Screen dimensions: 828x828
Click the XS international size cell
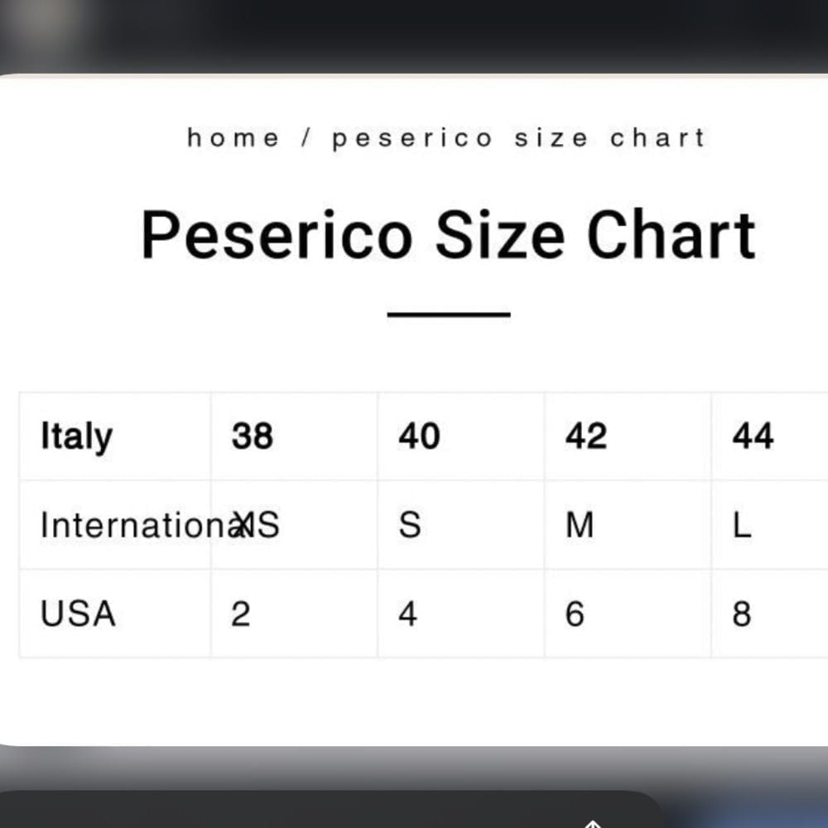pos(294,525)
